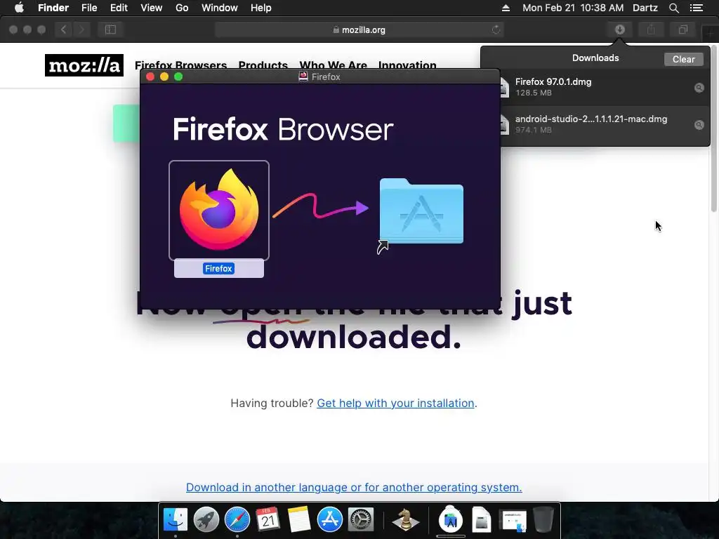This screenshot has height=539, width=719.
Task: Open the Window menu
Action: coord(220,8)
